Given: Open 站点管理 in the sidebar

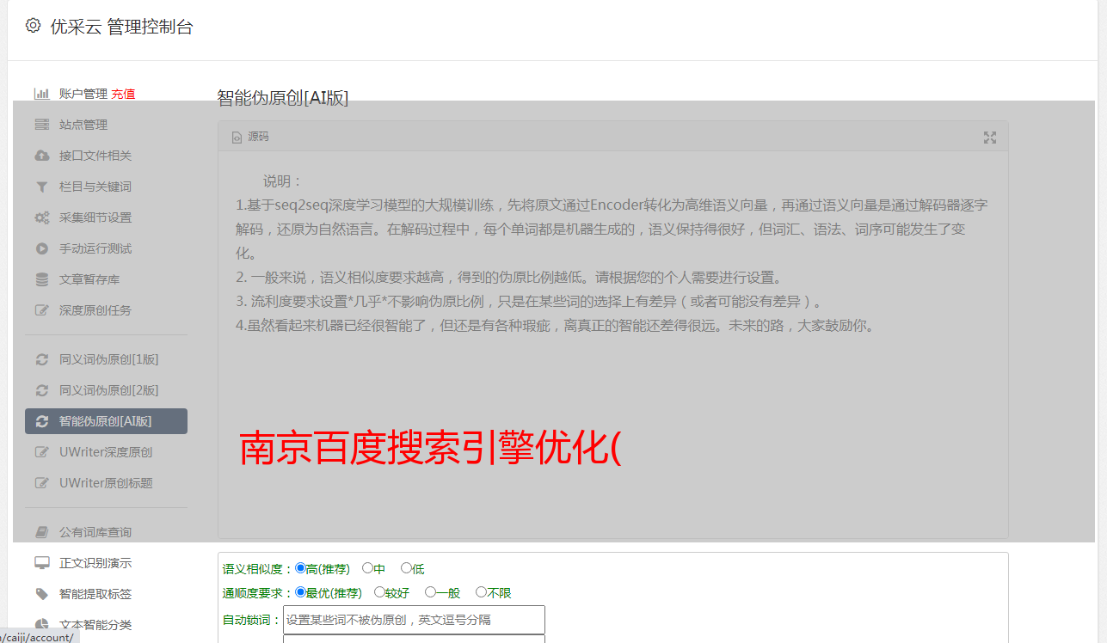Looking at the screenshot, I should tap(83, 125).
